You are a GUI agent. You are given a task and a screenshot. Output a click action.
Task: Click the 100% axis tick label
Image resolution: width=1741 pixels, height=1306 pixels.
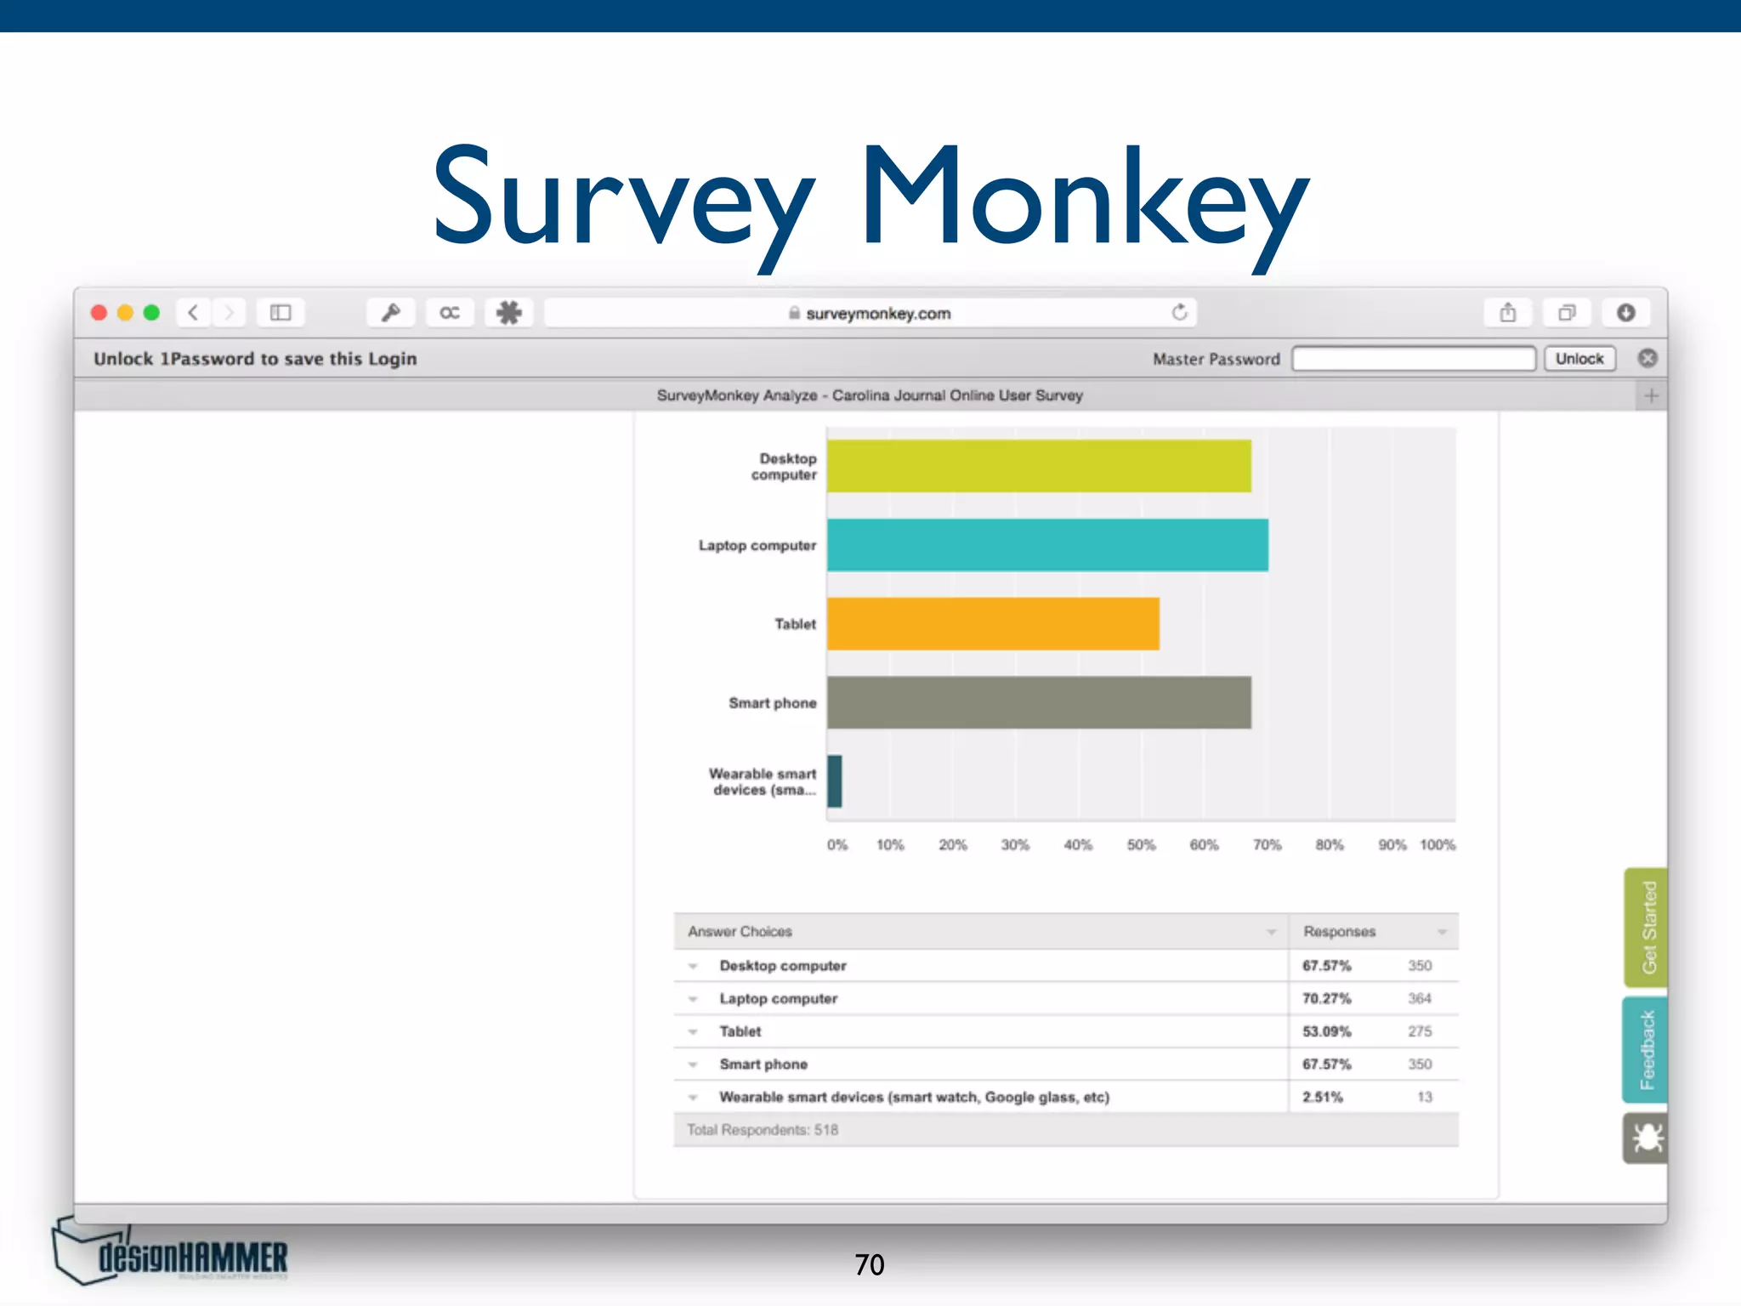click(1438, 845)
